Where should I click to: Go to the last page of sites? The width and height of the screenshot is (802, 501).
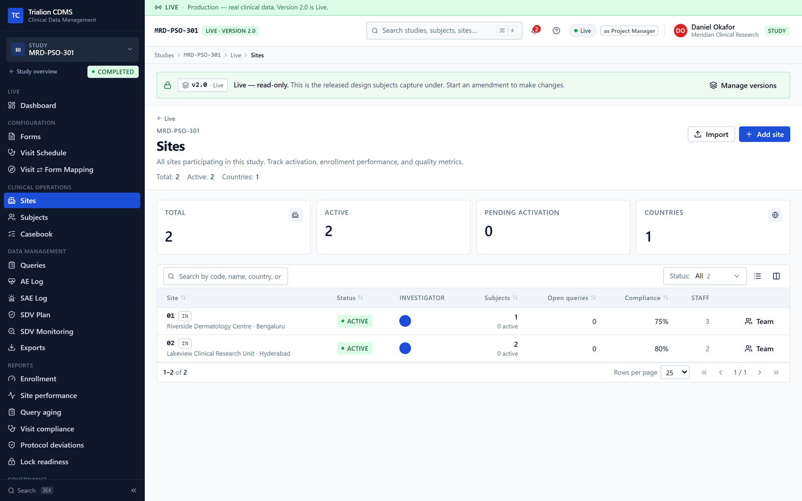(776, 372)
